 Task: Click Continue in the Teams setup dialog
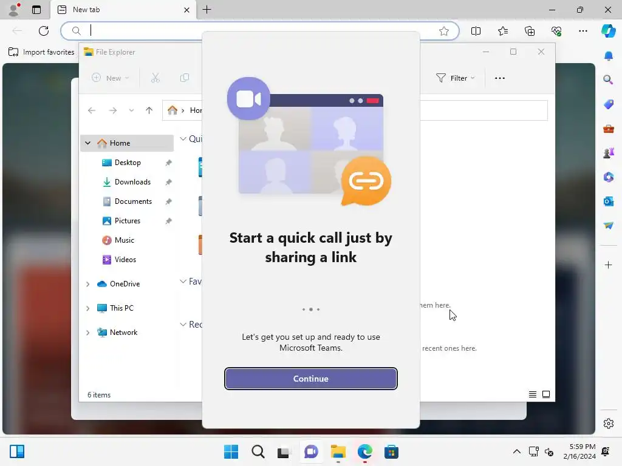pos(310,379)
